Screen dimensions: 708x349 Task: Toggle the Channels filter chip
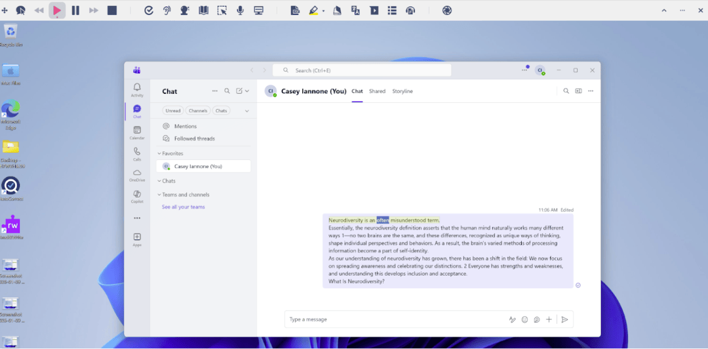tap(198, 111)
